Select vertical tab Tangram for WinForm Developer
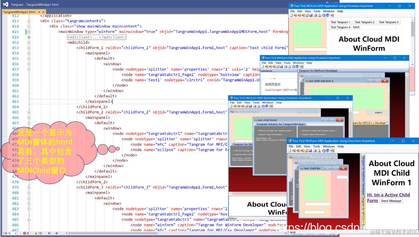Screen dimensions: 419x237 363,176
